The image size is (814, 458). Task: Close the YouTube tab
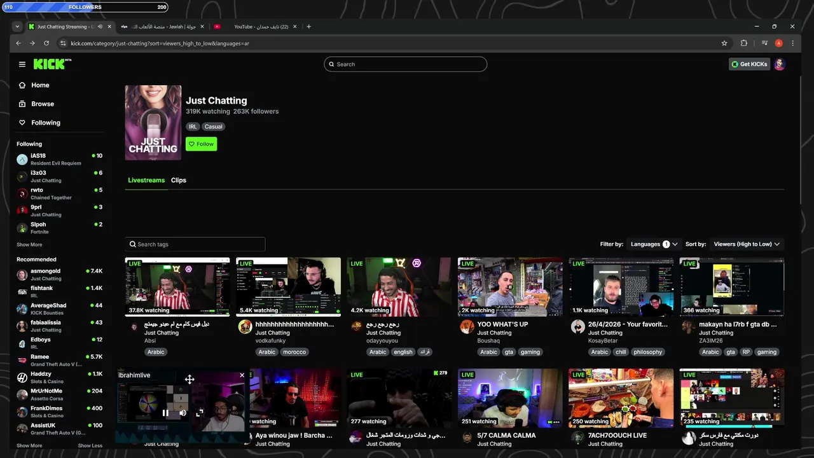click(x=295, y=27)
